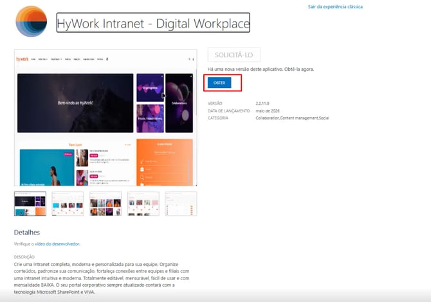Open the 'vídeo do desenvolvedor' link
431x302 pixels.
click(x=57, y=244)
